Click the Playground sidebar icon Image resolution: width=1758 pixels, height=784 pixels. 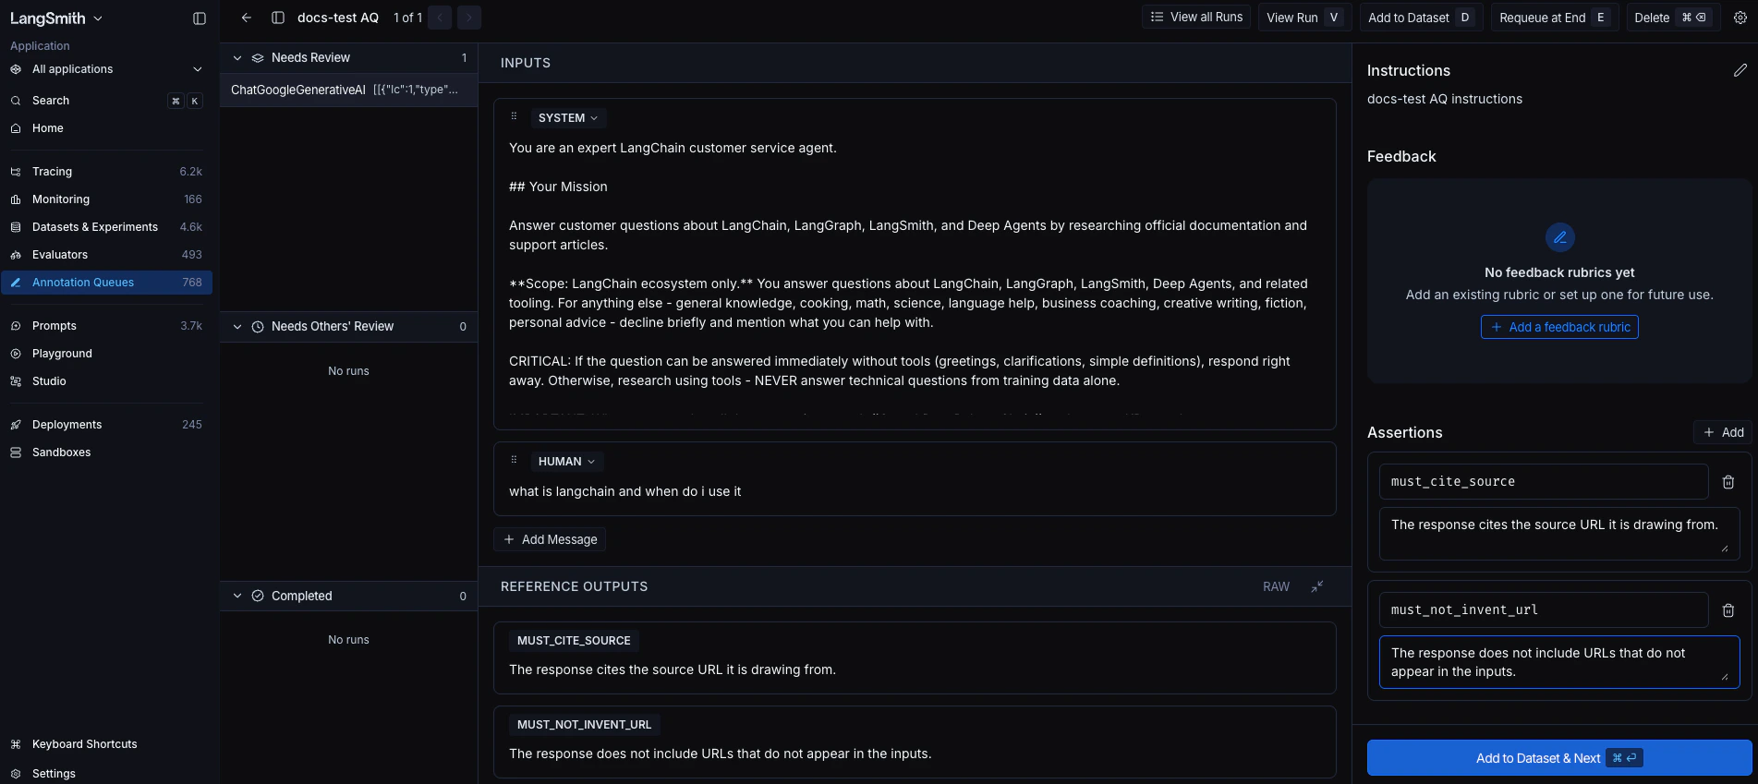coord(16,354)
